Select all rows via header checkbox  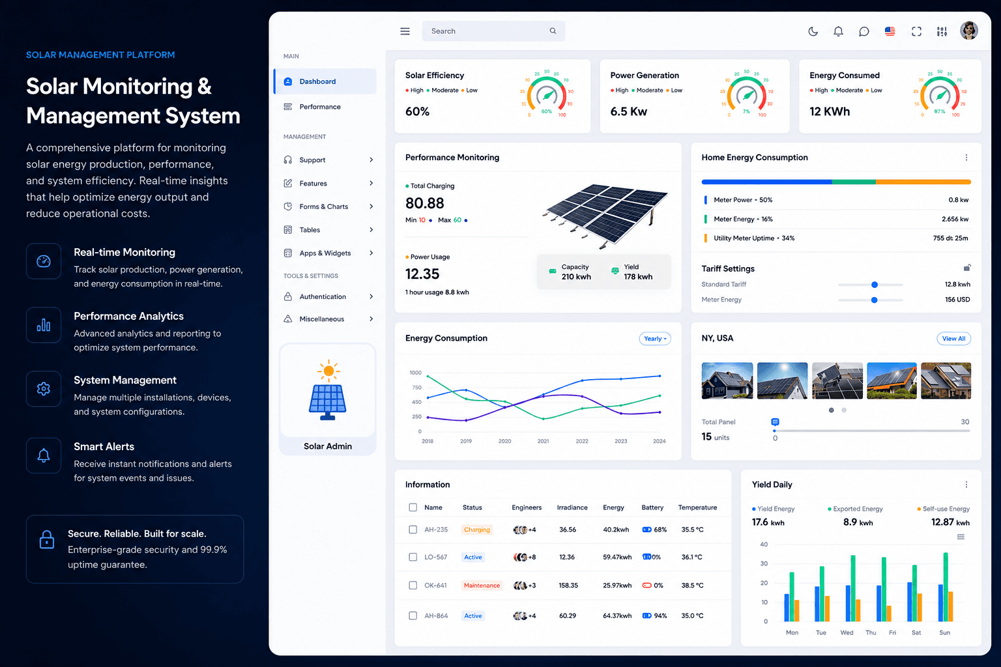pos(413,507)
